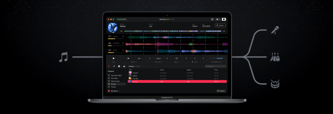Click the Set start point button
Screen dimensions: 333x114
pyautogui.click(x=139, y=58)
